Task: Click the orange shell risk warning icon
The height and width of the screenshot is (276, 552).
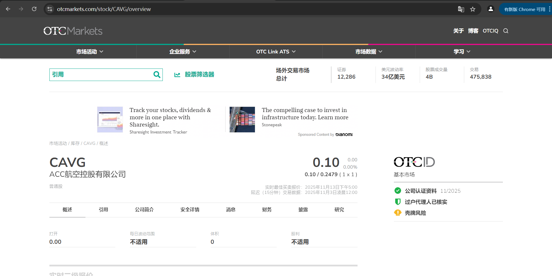Action: (x=398, y=213)
